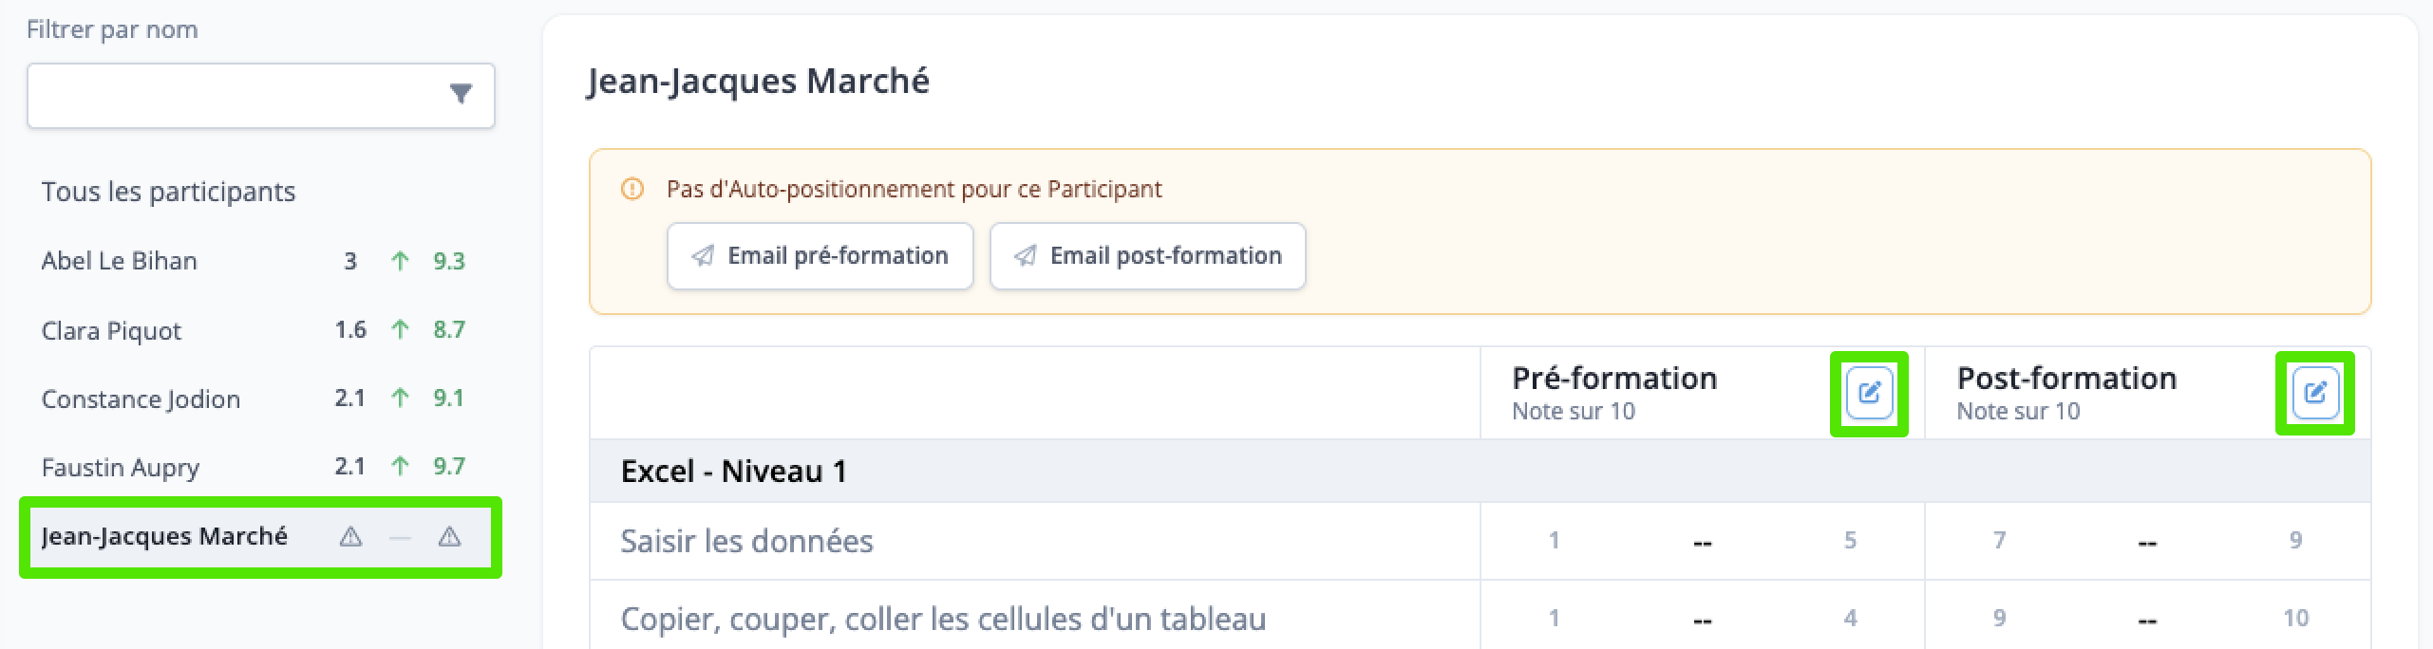The width and height of the screenshot is (2433, 649).
Task: Open the Filtrer par nom dropdown arrow
Action: [461, 94]
